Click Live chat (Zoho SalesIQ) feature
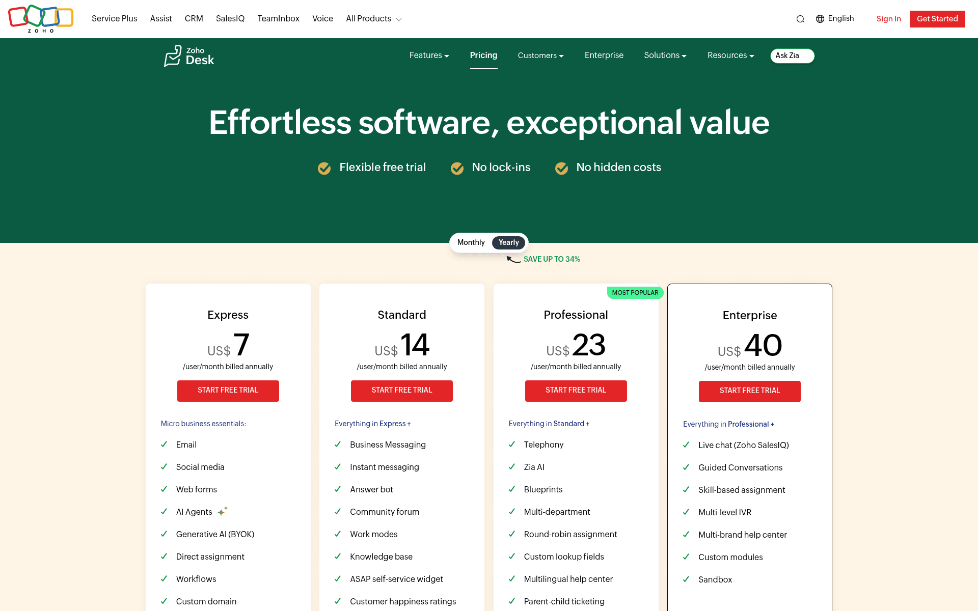The height and width of the screenshot is (611, 978). tap(743, 445)
